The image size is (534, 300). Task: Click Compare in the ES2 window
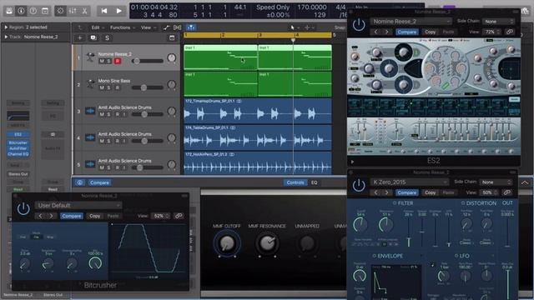click(x=407, y=32)
